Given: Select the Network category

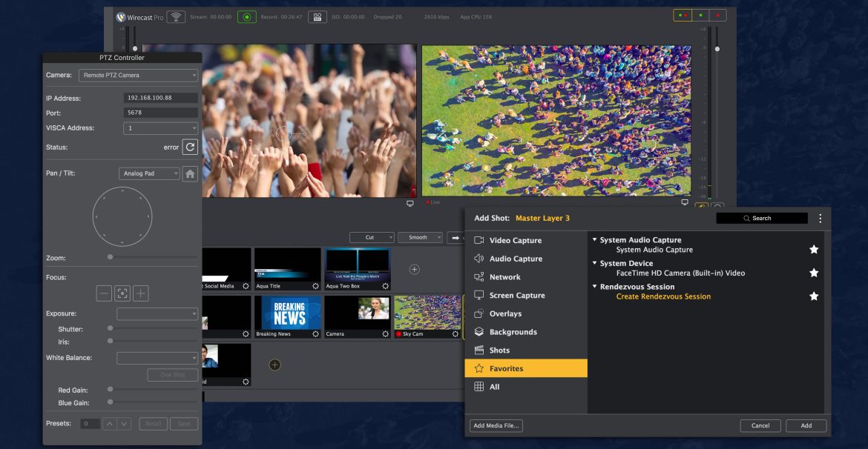Looking at the screenshot, I should point(526,277).
